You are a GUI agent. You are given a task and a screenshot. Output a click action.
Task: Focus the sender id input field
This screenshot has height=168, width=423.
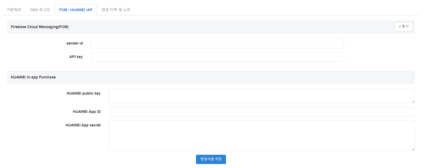217,43
